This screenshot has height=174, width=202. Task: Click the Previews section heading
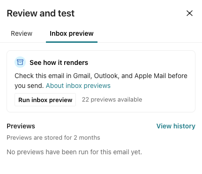tap(21, 126)
